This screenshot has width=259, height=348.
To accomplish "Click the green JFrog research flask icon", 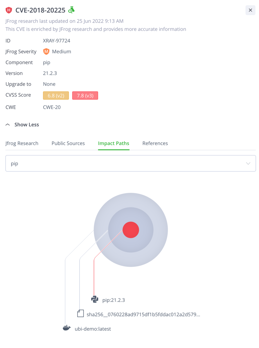I will [x=71, y=10].
